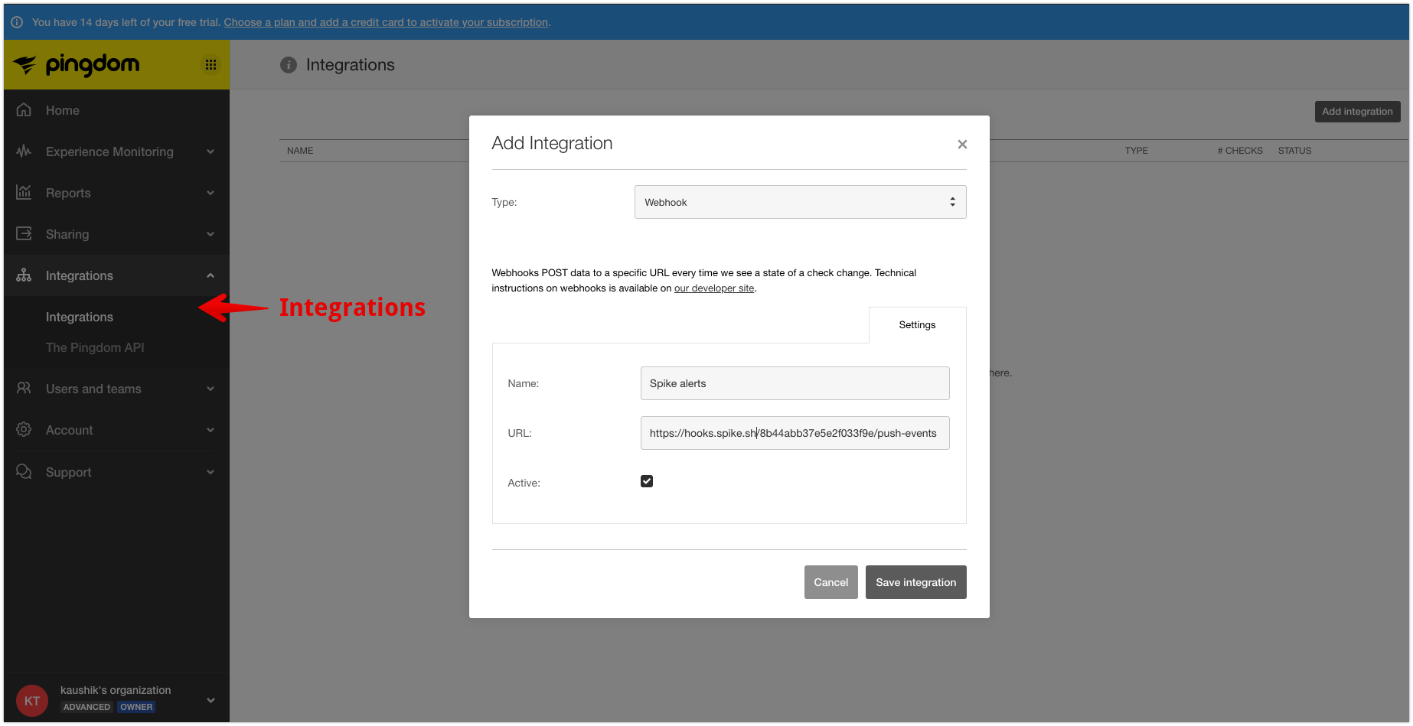Expand the Reports menu chevron
Screen dimensions: 1413x726
[210, 193]
